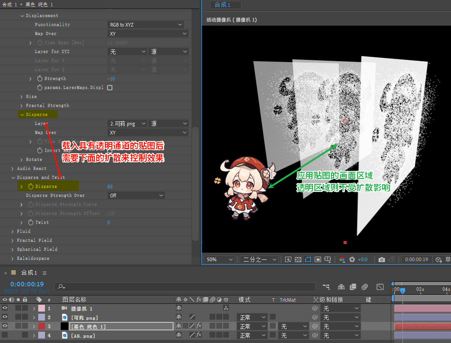Expand the Audio React group
Viewport: 451px width, 343px height.
pyautogui.click(x=13, y=169)
